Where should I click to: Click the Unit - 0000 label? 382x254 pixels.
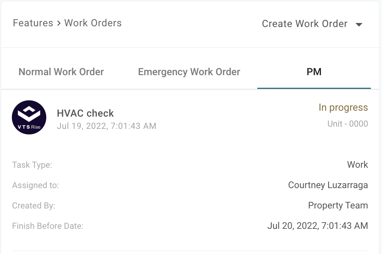(x=348, y=124)
